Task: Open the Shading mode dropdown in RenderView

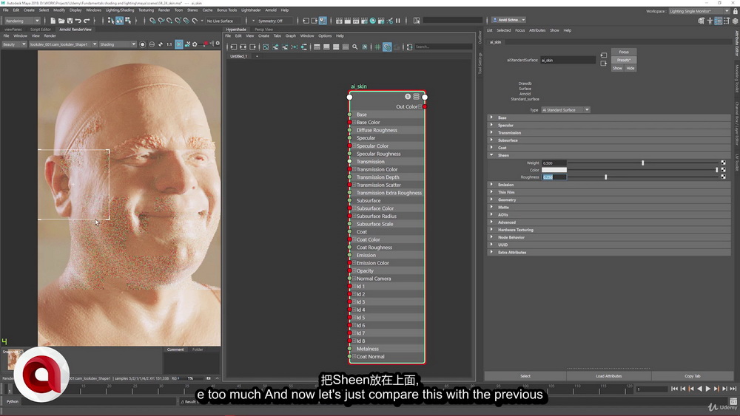Action: tap(118, 44)
